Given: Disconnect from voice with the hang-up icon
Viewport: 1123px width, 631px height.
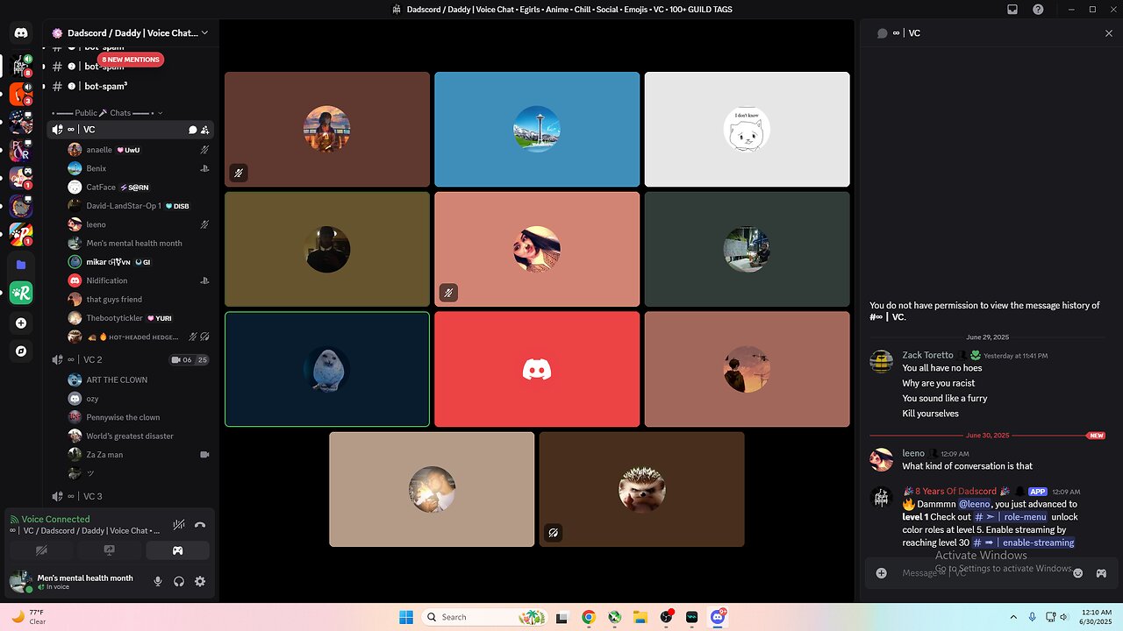Looking at the screenshot, I should 200,525.
